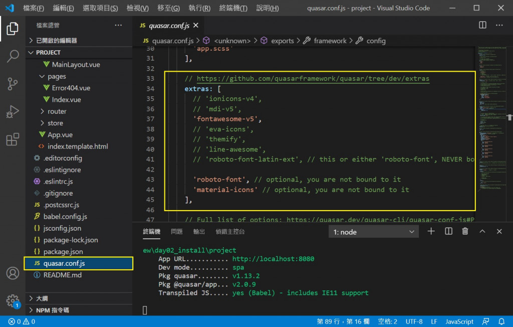The width and height of the screenshot is (513, 327).
Task: Kill terminal with trash icon
Action: click(465, 231)
